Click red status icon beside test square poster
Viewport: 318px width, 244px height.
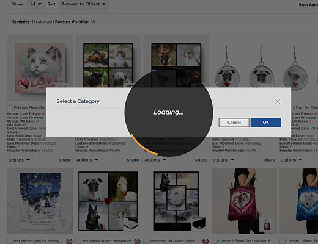138,241
